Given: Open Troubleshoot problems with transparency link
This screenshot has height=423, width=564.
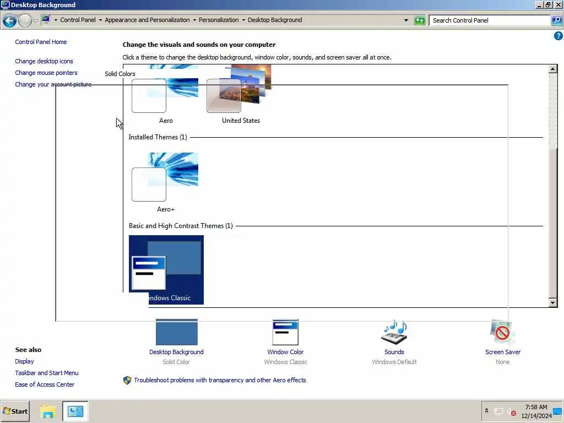Looking at the screenshot, I should [220, 380].
